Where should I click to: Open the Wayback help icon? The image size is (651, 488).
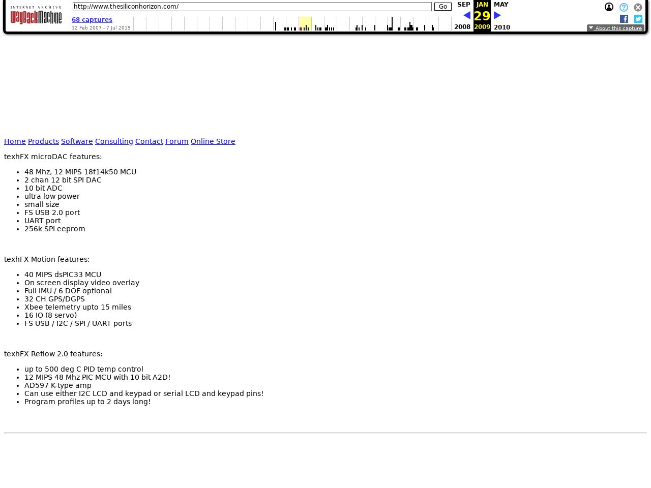click(x=624, y=7)
